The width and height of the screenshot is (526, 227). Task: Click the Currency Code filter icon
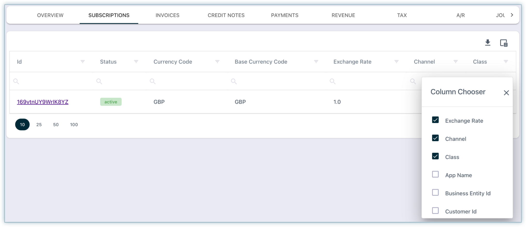217,62
